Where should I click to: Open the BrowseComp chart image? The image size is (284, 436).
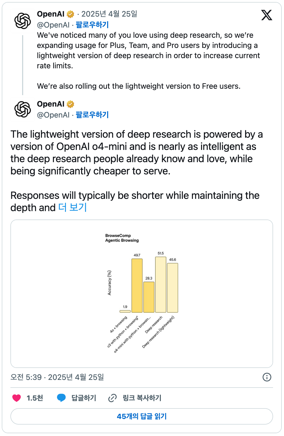click(142, 293)
